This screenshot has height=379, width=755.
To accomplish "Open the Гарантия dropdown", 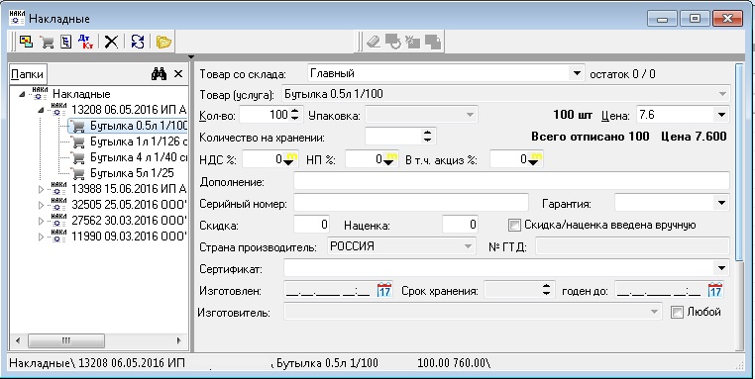I will click(x=721, y=203).
